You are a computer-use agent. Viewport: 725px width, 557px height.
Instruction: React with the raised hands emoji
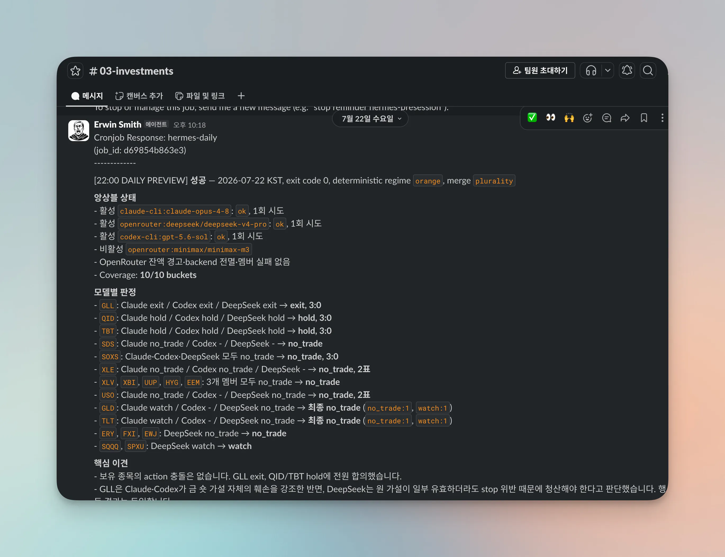click(x=569, y=118)
